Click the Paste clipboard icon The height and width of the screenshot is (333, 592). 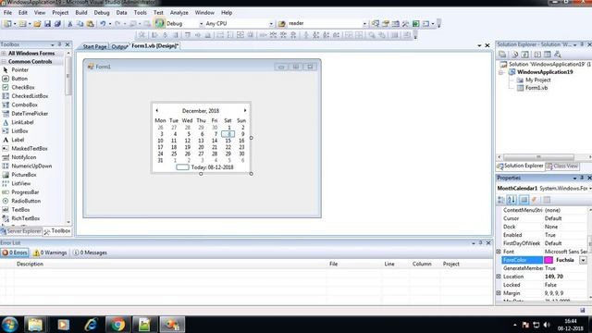pos(91,24)
